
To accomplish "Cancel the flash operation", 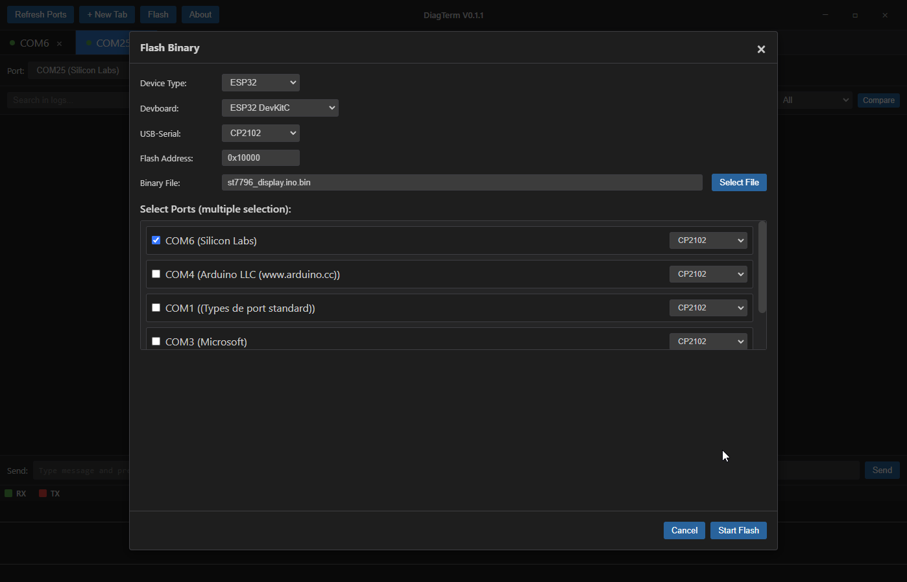I will click(x=684, y=530).
